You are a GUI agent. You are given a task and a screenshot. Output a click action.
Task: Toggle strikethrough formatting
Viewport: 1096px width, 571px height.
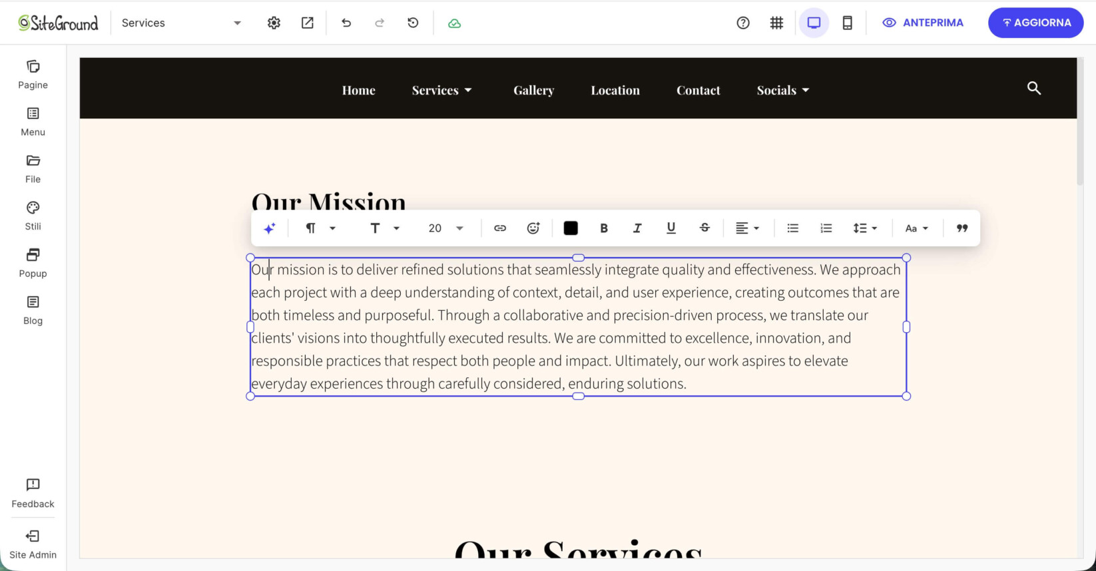pyautogui.click(x=704, y=228)
